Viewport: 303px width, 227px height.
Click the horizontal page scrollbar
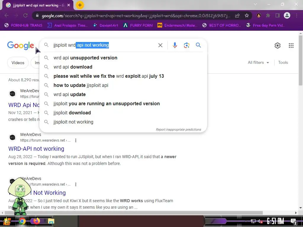[133, 213]
